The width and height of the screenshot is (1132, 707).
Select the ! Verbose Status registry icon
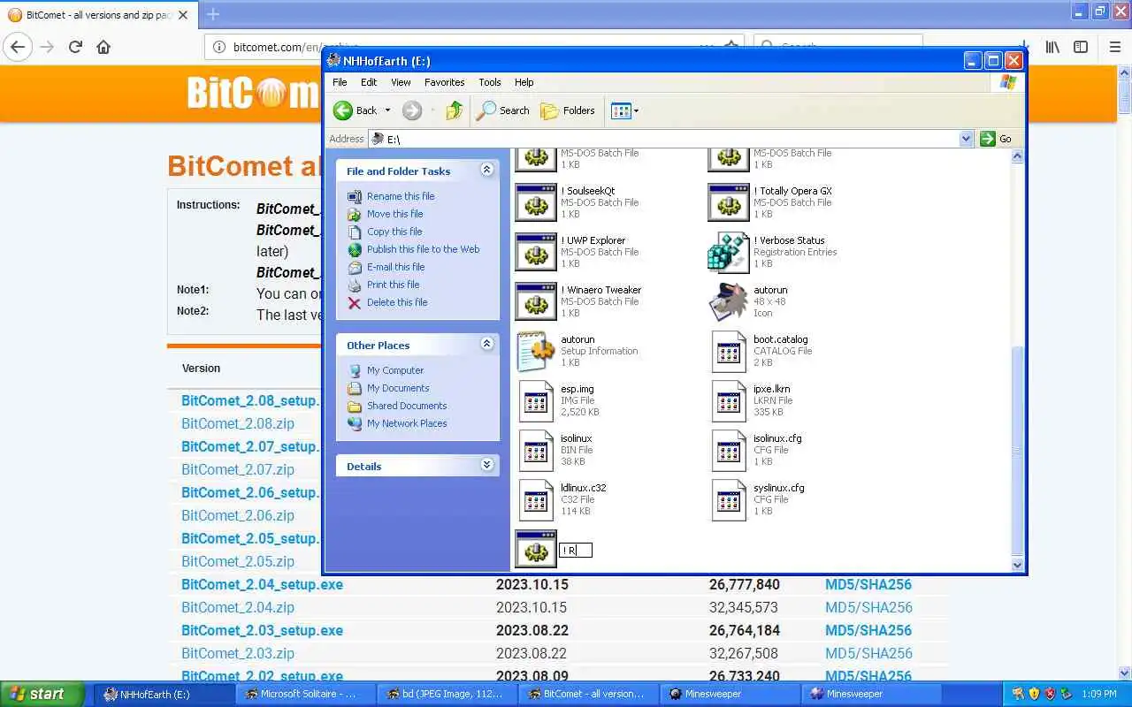pyautogui.click(x=728, y=253)
